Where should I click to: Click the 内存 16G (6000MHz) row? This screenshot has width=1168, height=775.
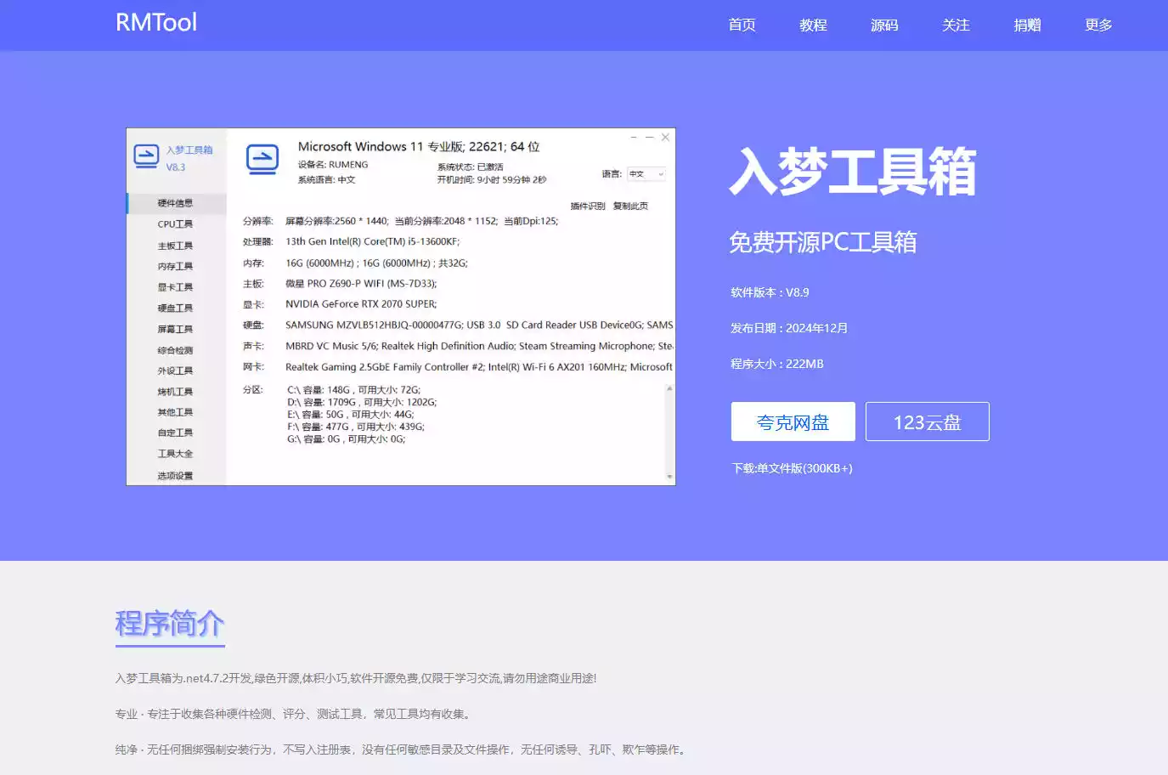(355, 263)
